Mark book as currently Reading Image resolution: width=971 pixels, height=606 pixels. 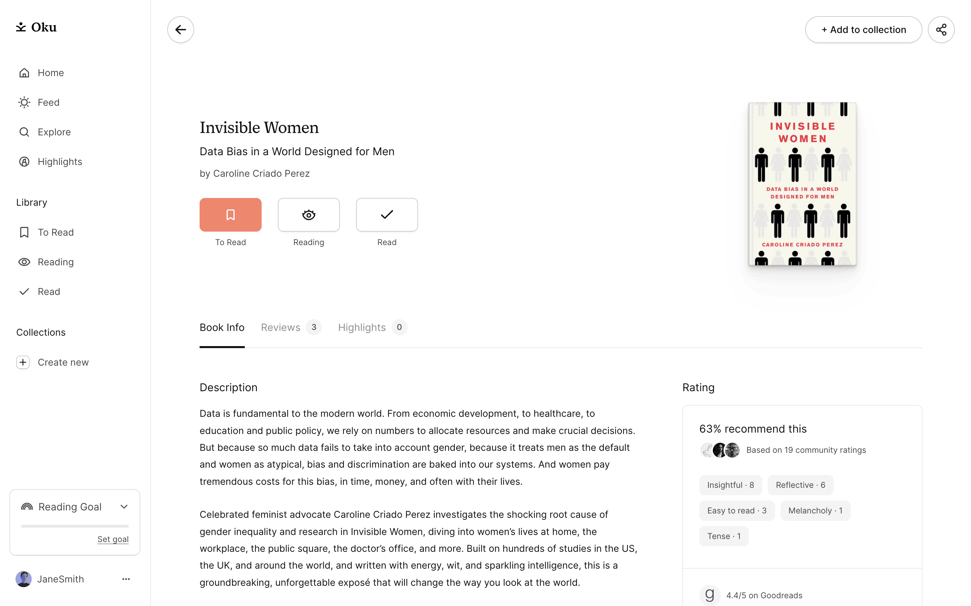[x=308, y=215]
